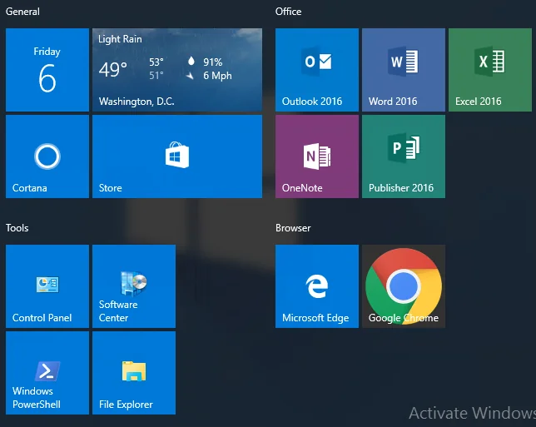The image size is (536, 427).
Task: Click the Tools group heading
Action: (17, 228)
